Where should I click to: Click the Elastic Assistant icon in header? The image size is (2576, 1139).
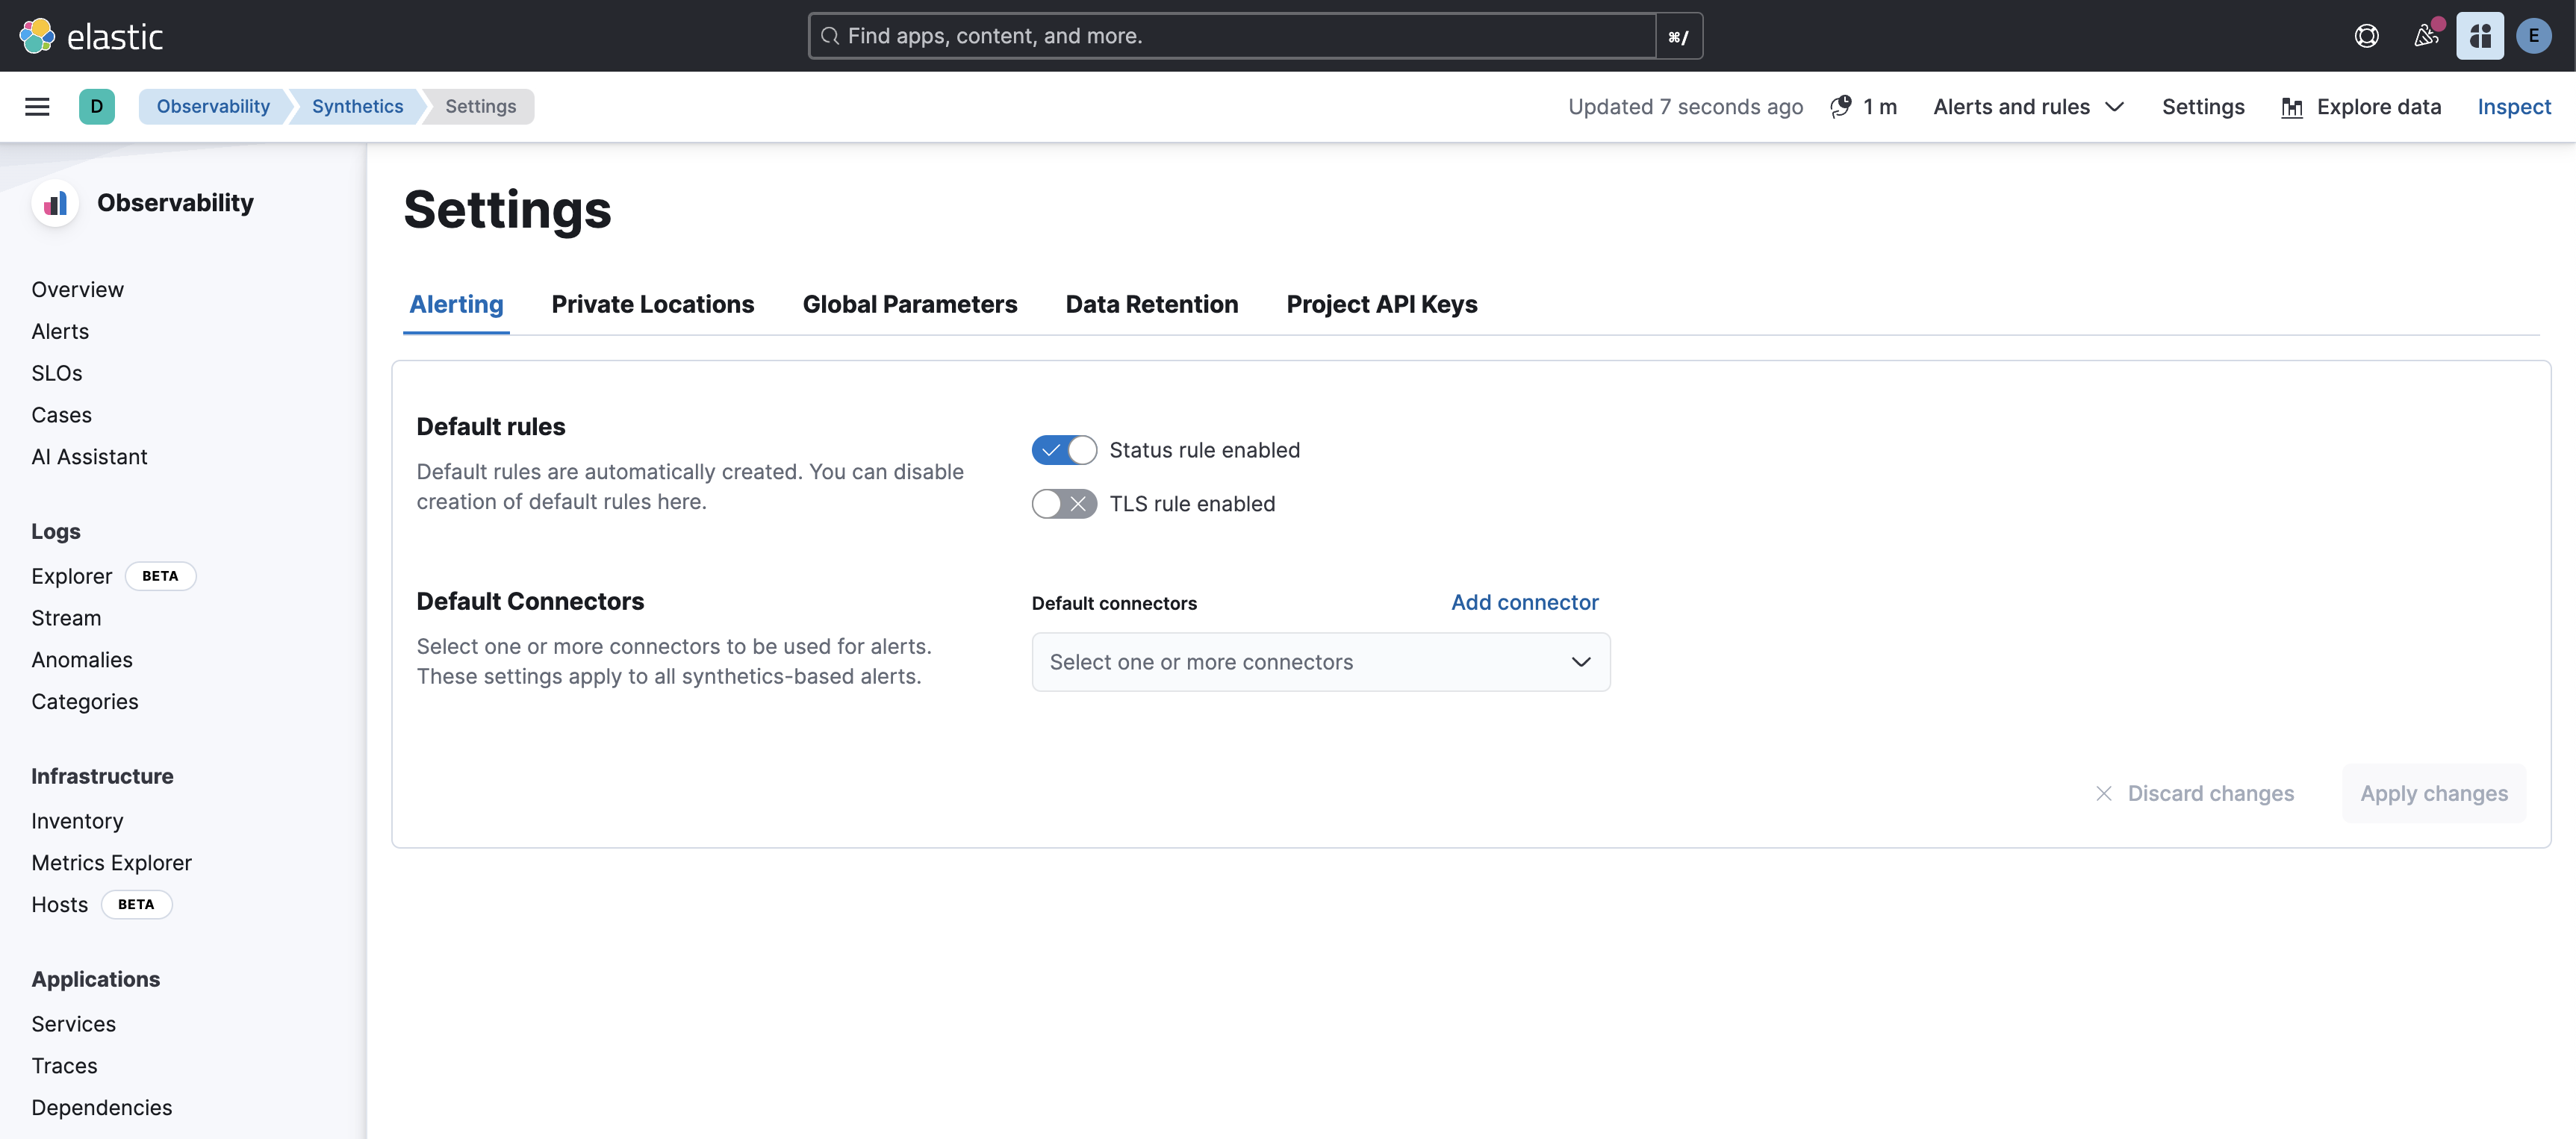pos(2480,36)
